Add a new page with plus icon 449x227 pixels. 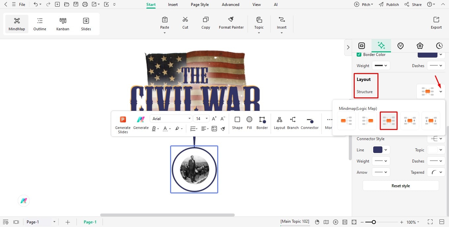tap(68, 222)
